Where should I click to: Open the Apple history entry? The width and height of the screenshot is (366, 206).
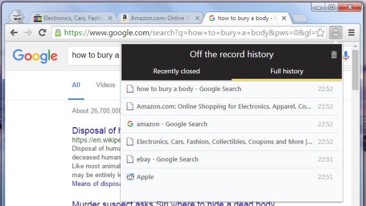click(230, 177)
